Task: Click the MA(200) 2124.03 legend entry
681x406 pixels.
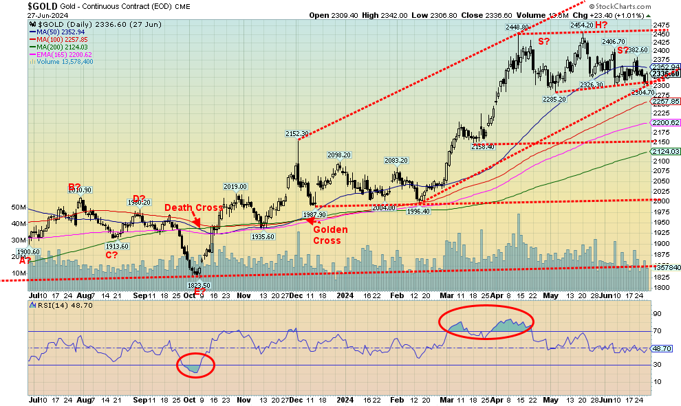Action: 61,47
